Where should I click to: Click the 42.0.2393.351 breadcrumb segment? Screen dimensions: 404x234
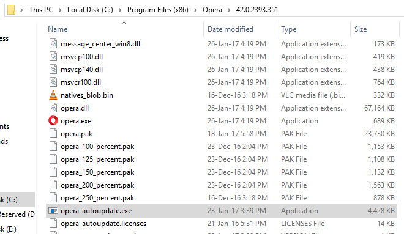click(x=257, y=10)
